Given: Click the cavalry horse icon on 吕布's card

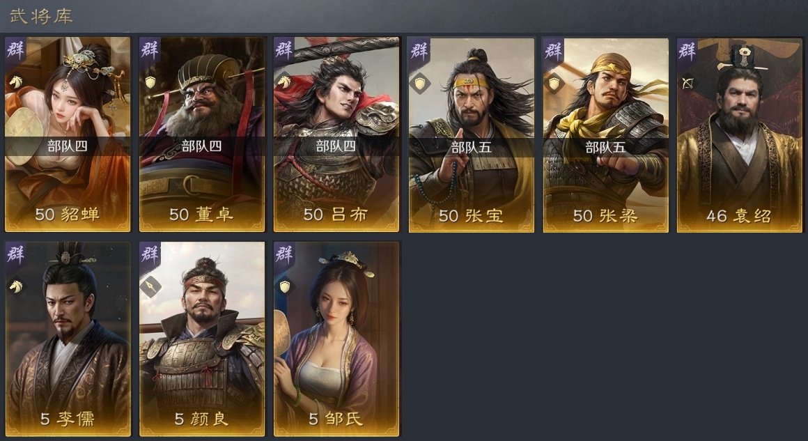Looking at the screenshot, I should [x=284, y=81].
